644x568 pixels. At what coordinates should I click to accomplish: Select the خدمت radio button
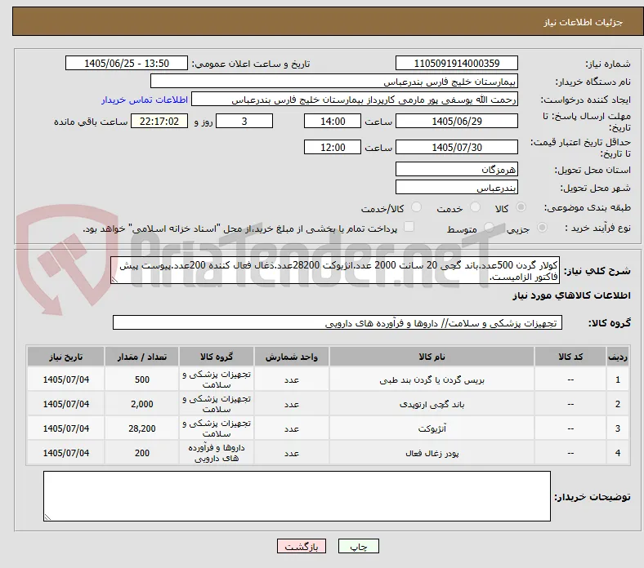click(475, 207)
